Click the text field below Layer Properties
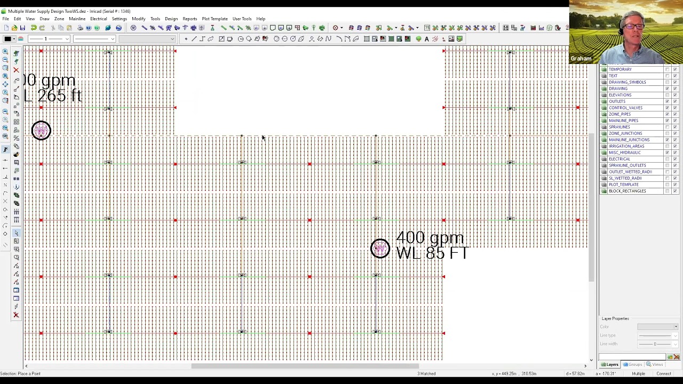 pos(632,357)
